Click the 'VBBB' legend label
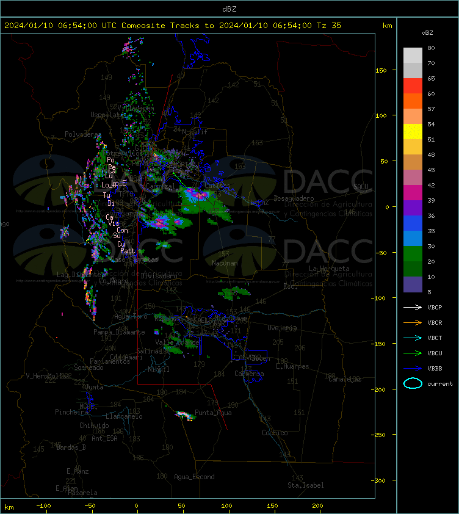 [435, 369]
